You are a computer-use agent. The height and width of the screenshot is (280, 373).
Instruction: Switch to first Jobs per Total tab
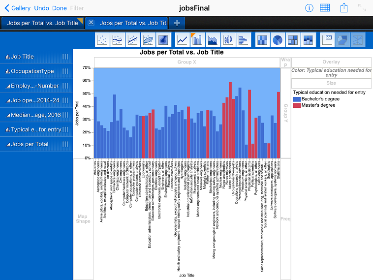(x=42, y=23)
